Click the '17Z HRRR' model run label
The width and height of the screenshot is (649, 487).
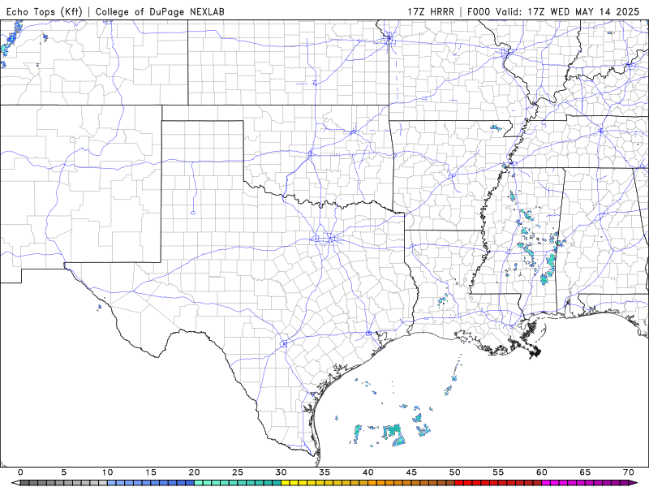(x=431, y=11)
